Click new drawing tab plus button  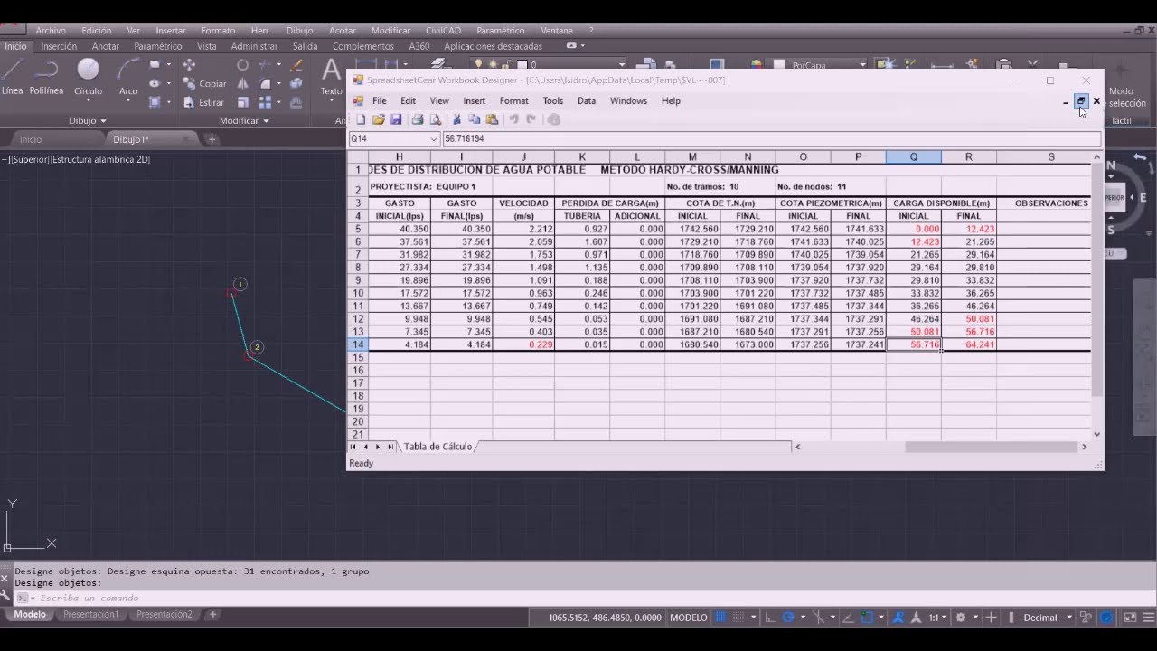coord(212,139)
